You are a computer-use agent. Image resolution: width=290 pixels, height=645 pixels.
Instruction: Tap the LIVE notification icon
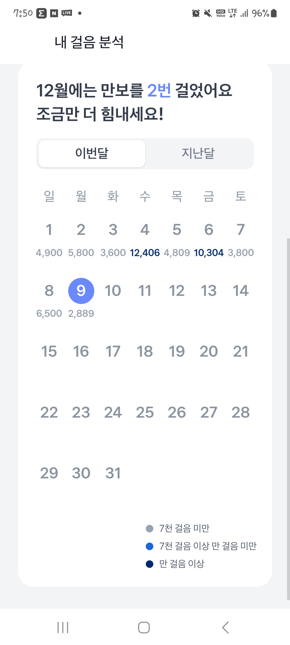67,13
